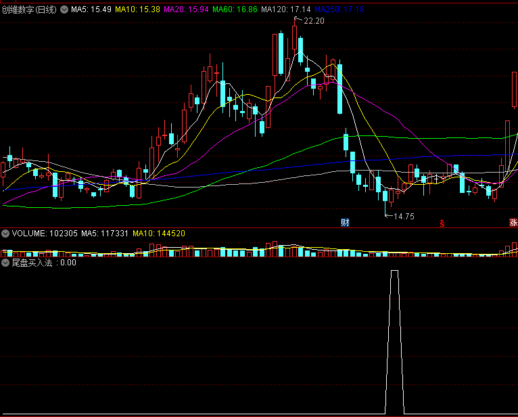Select the volume MA10: 144520 label
518x417 pixels.
pos(159,234)
